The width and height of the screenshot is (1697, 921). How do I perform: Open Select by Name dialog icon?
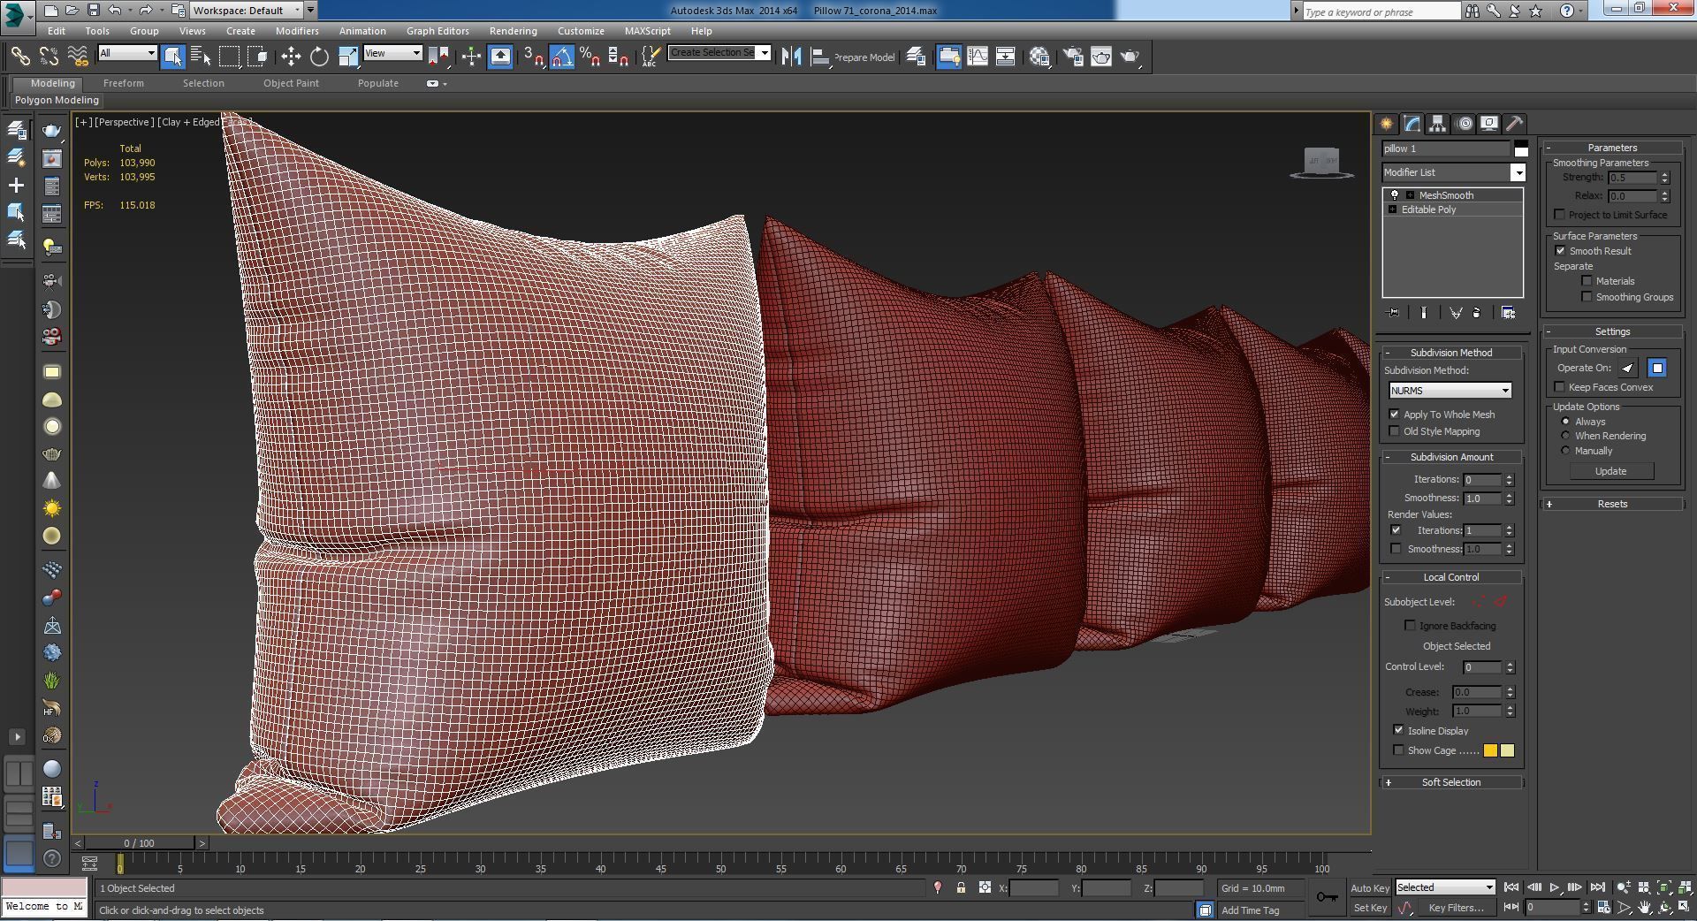pos(201,57)
